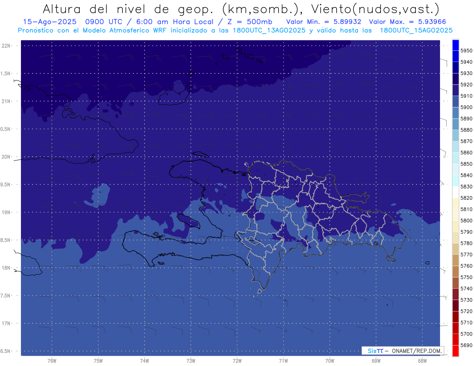The image size is (474, 366).
Task: Select the '1800UTC_15AGO2025' valid-until time
Action: click(416, 30)
